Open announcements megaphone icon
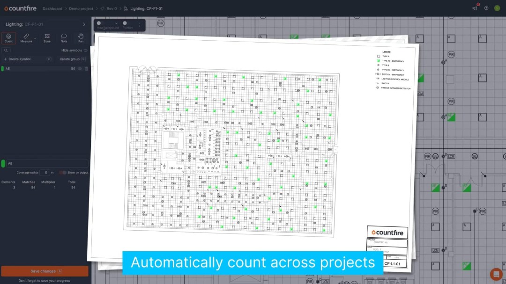The height and width of the screenshot is (284, 506). pyautogui.click(x=475, y=8)
